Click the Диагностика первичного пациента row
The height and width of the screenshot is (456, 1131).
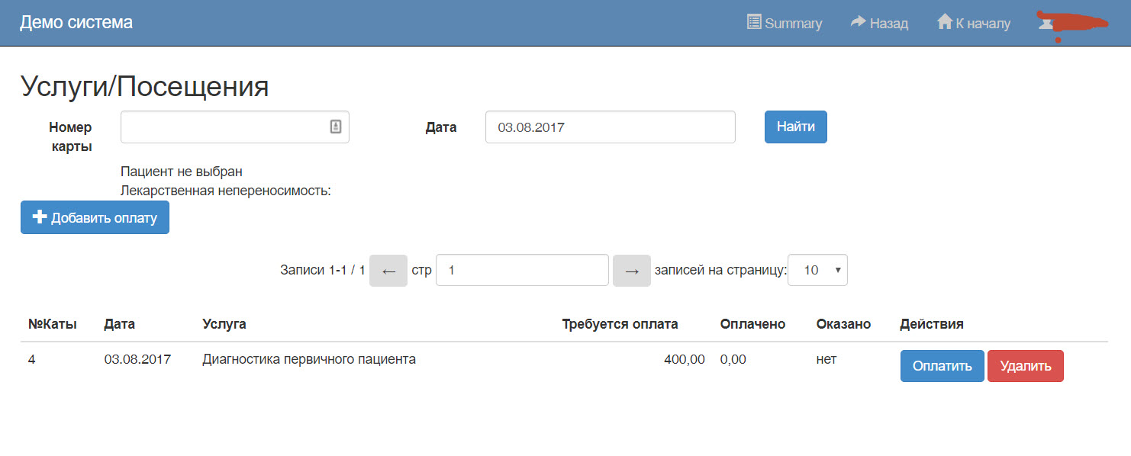pyautogui.click(x=309, y=359)
